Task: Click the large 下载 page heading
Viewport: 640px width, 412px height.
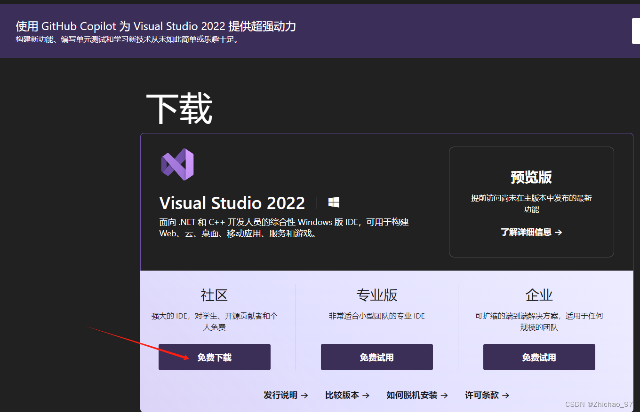Action: (179, 109)
